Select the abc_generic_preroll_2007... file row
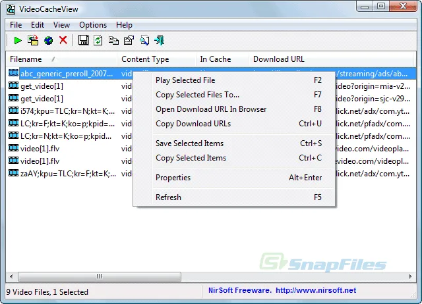The width and height of the screenshot is (422, 304). [x=67, y=73]
